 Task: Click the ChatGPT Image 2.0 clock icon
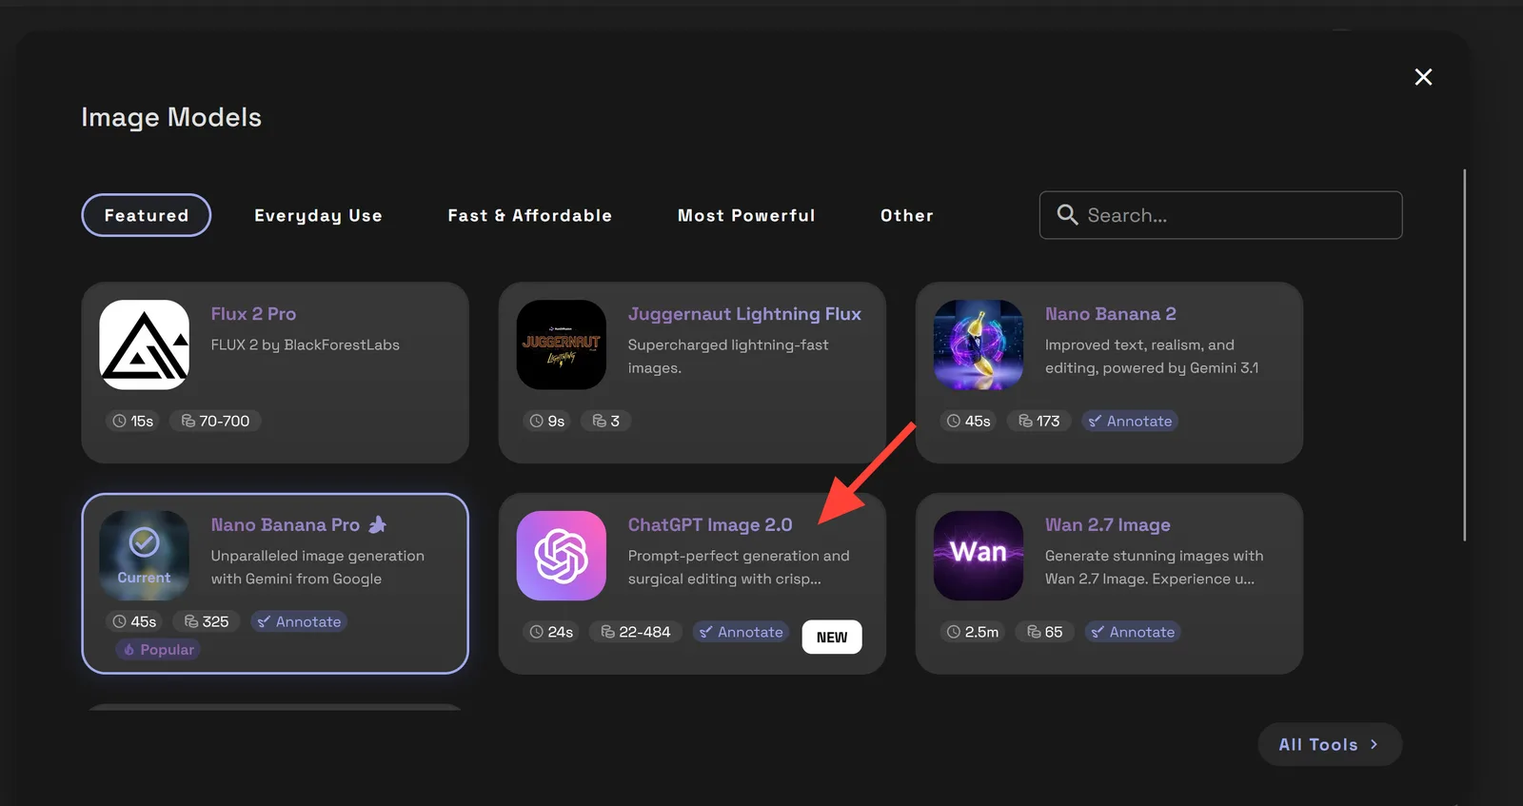(536, 632)
